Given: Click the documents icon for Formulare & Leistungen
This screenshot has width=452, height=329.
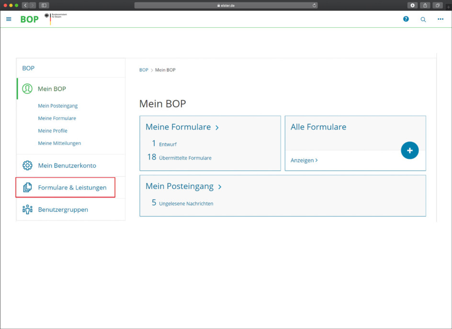Looking at the screenshot, I should coord(27,187).
